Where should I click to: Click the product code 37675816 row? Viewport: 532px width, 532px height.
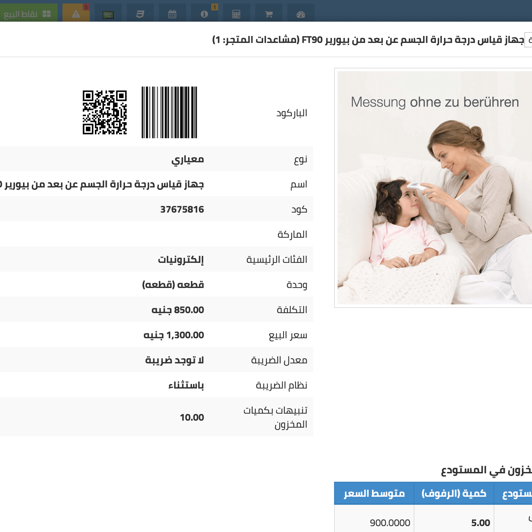[x=182, y=209]
